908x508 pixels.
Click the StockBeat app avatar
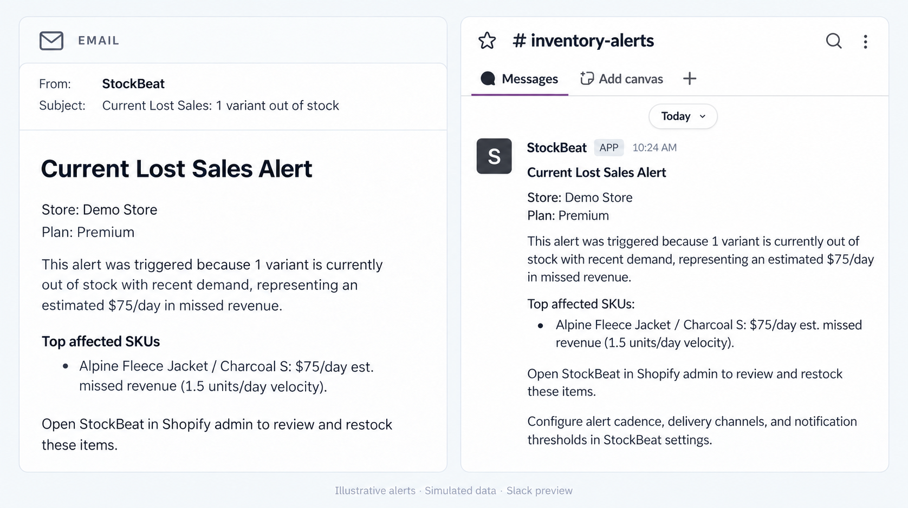494,156
